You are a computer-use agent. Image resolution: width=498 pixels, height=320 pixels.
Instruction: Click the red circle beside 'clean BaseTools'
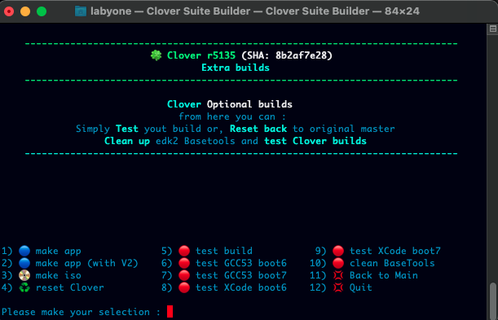[338, 263]
